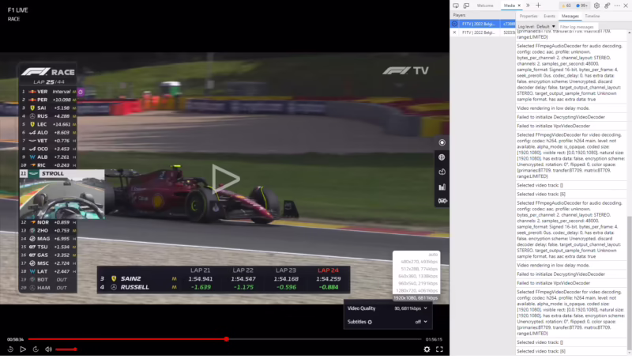
Task: Open the DevTools Welcome tab
Action: (485, 6)
